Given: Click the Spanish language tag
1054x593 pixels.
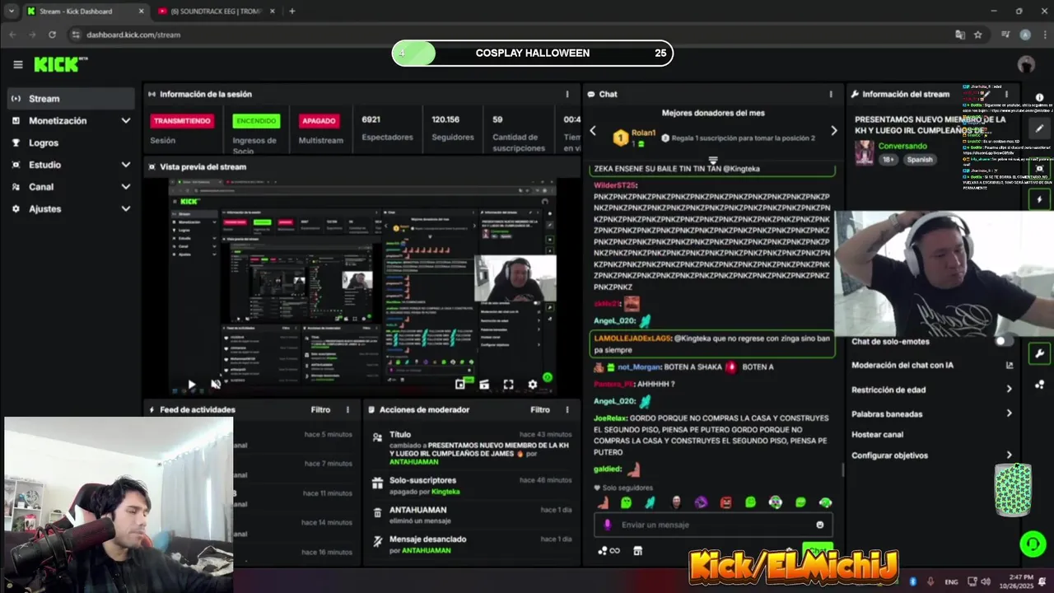Looking at the screenshot, I should [920, 160].
